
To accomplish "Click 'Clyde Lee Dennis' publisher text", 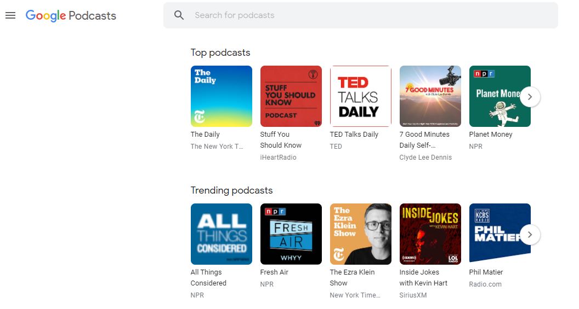I will pos(425,158).
